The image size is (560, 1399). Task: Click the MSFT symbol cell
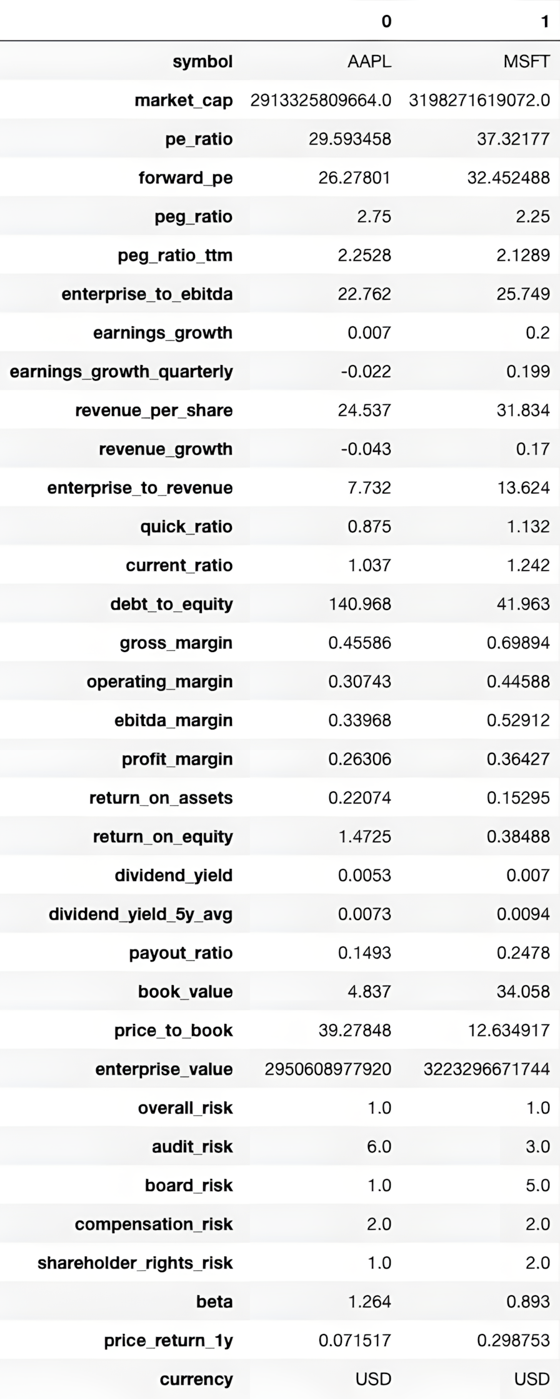(526, 62)
